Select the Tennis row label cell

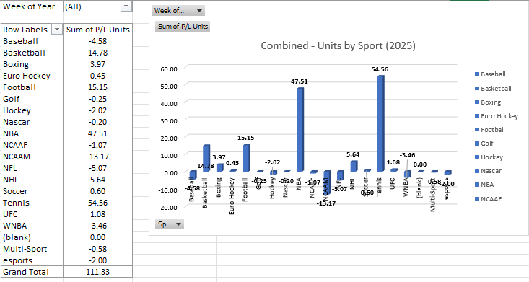[32, 203]
